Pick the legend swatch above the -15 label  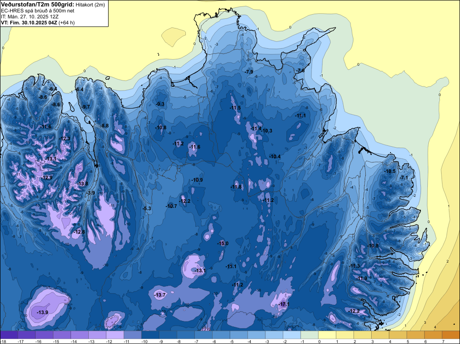[x=62, y=335]
